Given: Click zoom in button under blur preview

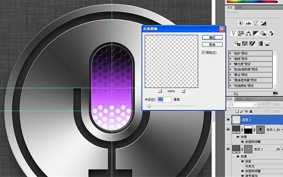Looking at the screenshot, I should (183, 91).
